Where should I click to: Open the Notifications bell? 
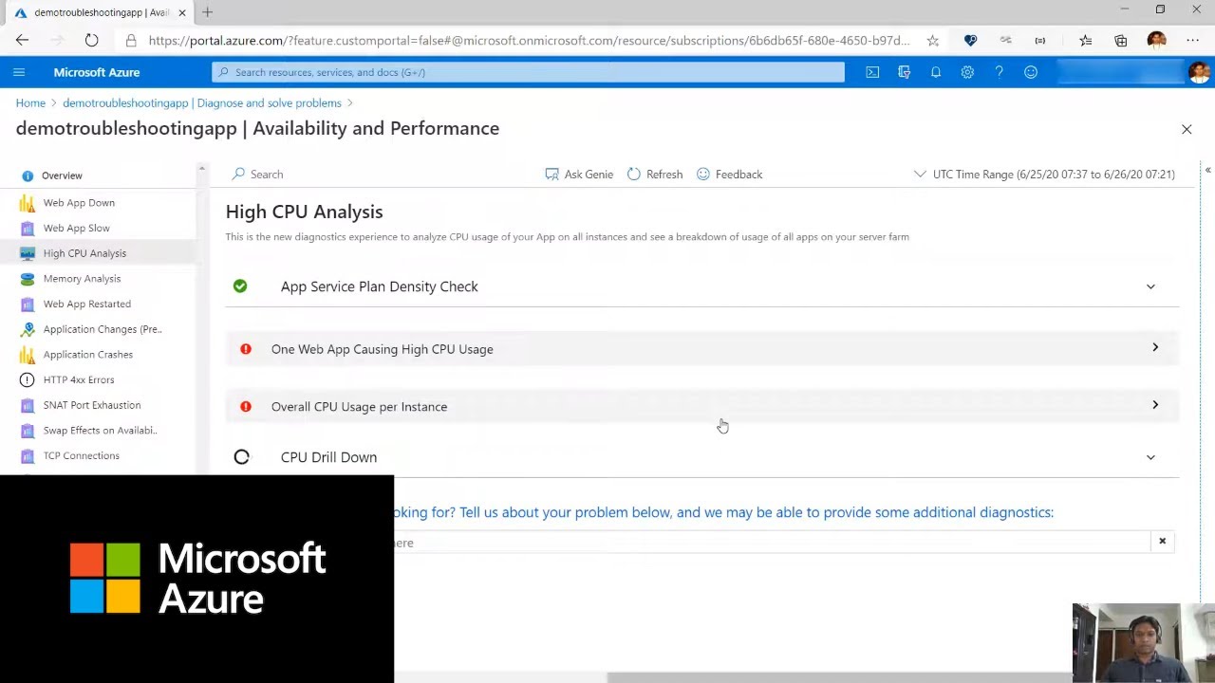[x=936, y=72]
